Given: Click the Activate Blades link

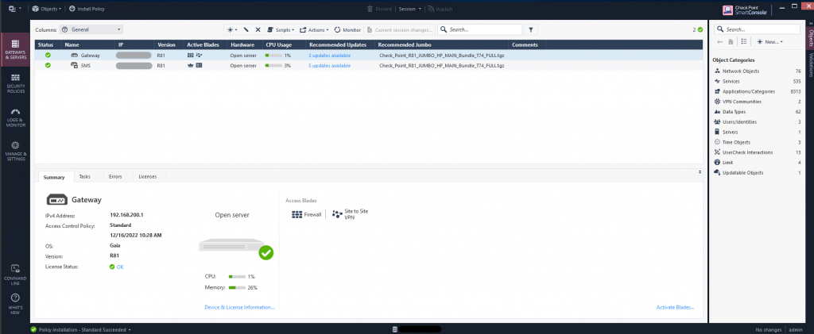Looking at the screenshot, I should (675, 306).
